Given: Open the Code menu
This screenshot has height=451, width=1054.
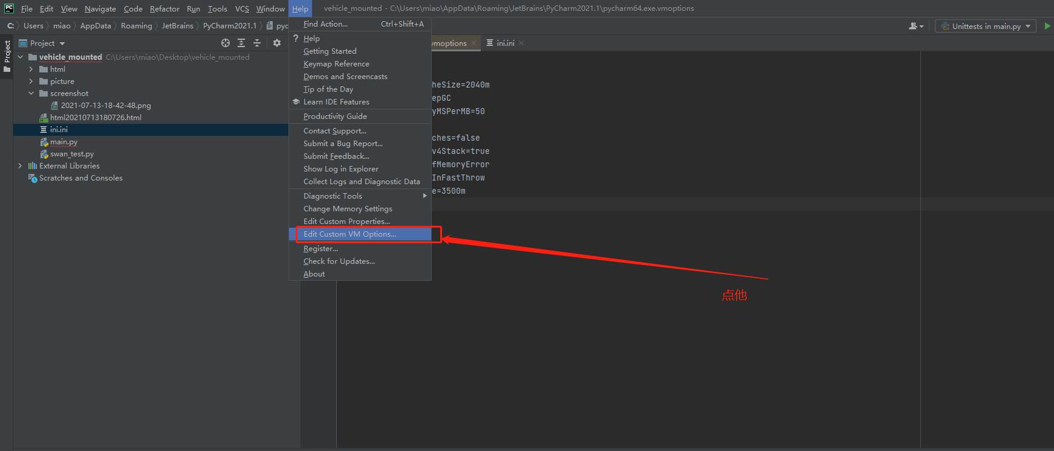Looking at the screenshot, I should 133,9.
